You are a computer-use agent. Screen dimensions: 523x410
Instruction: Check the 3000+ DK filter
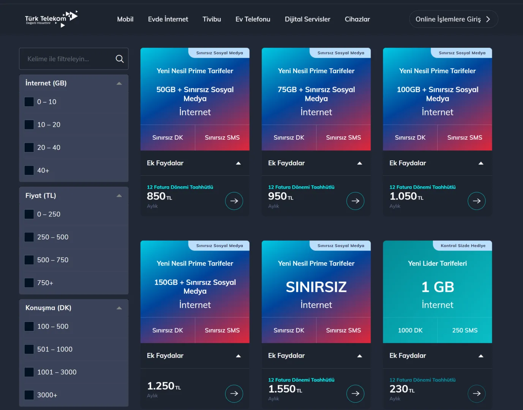click(29, 395)
